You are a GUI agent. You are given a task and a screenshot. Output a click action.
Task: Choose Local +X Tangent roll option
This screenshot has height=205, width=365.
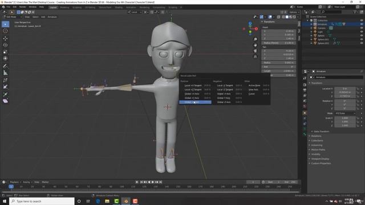click(x=196, y=85)
